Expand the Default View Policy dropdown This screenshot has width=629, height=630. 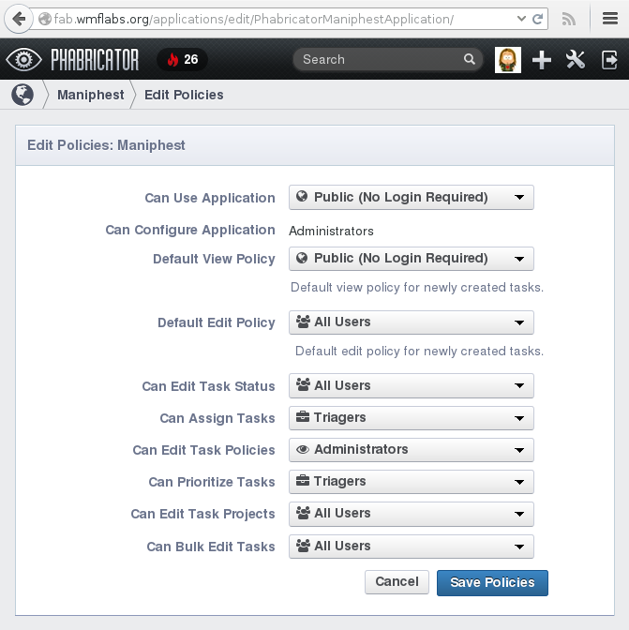point(412,259)
